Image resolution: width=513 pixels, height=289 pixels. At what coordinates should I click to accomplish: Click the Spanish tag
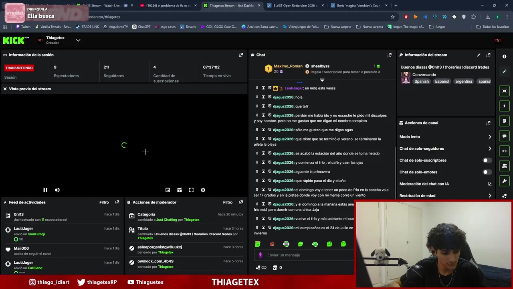[x=422, y=81]
